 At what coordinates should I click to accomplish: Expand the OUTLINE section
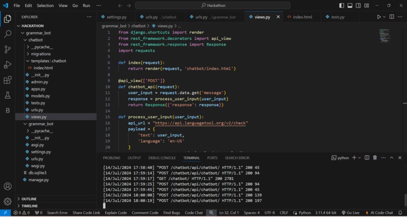point(18,199)
